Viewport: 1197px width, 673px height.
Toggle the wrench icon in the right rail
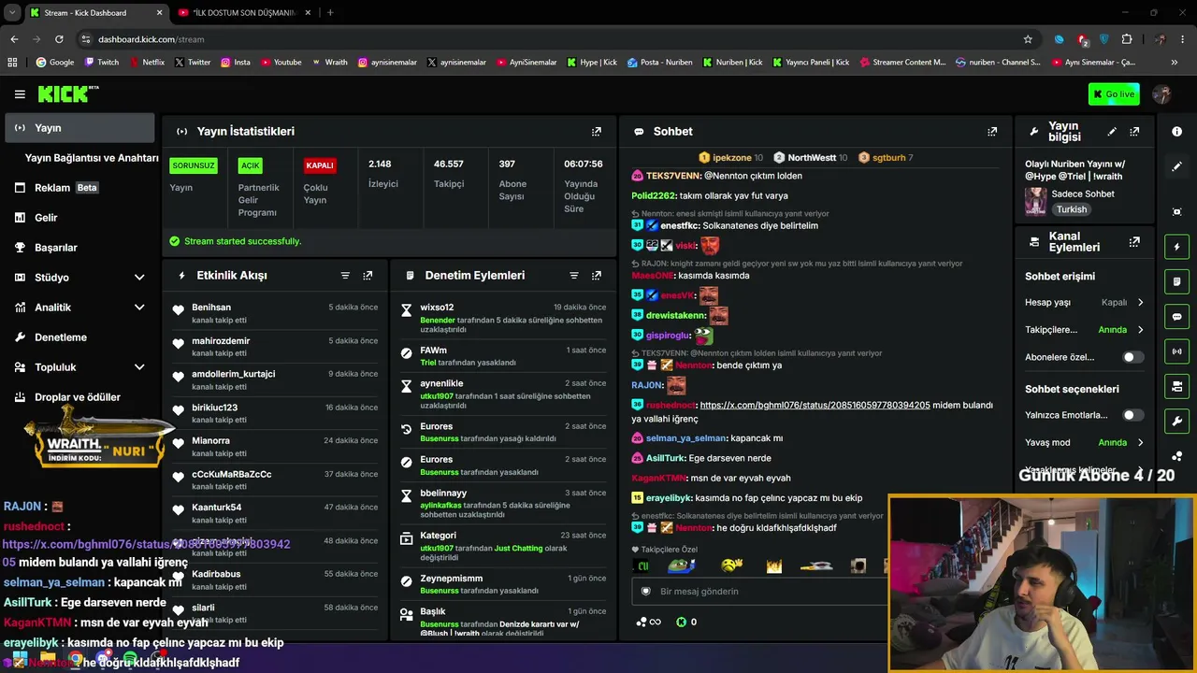click(1176, 422)
